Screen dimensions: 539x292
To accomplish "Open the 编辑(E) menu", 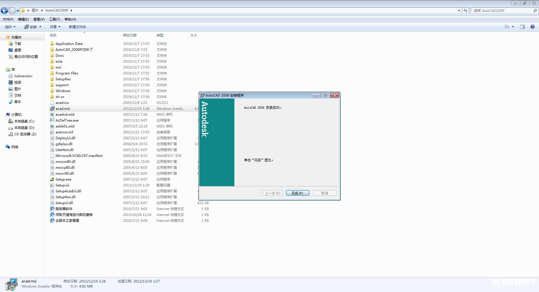I will (23, 19).
